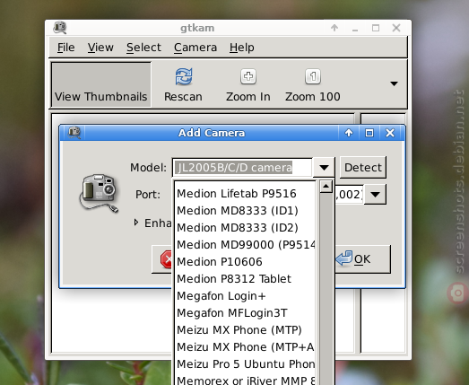Select Meizu MX Phone (MTP) entry
Viewport: 469px width, 385px height.
click(x=245, y=330)
